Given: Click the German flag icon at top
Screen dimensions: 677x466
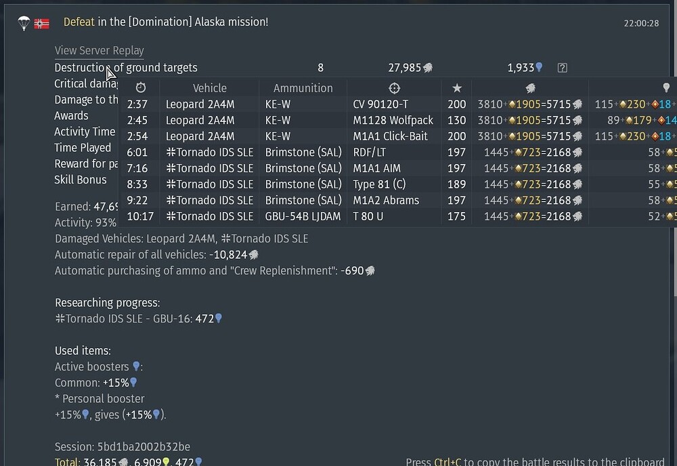Looking at the screenshot, I should (42, 24).
